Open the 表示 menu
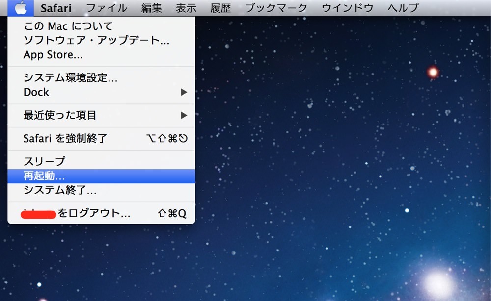The height and width of the screenshot is (301, 491). [x=186, y=8]
